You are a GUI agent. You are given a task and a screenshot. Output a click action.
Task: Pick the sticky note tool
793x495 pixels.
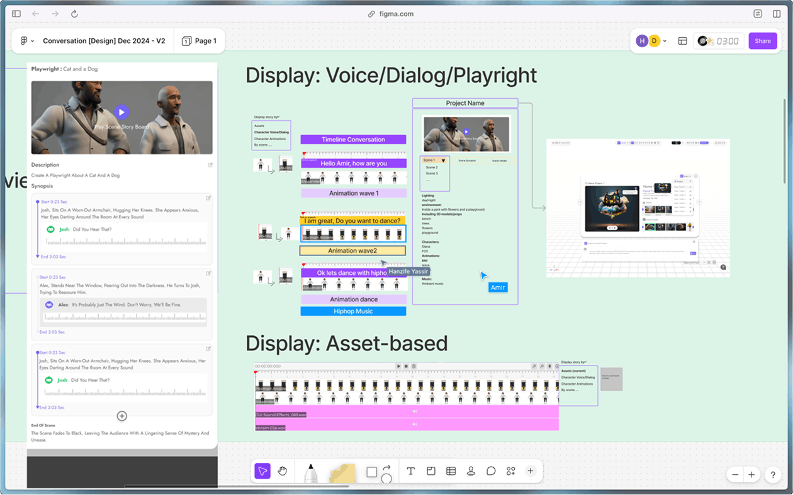point(342,474)
